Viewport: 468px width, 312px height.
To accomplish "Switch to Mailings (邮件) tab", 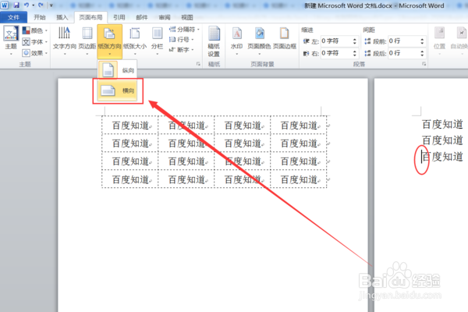I will 142,17.
